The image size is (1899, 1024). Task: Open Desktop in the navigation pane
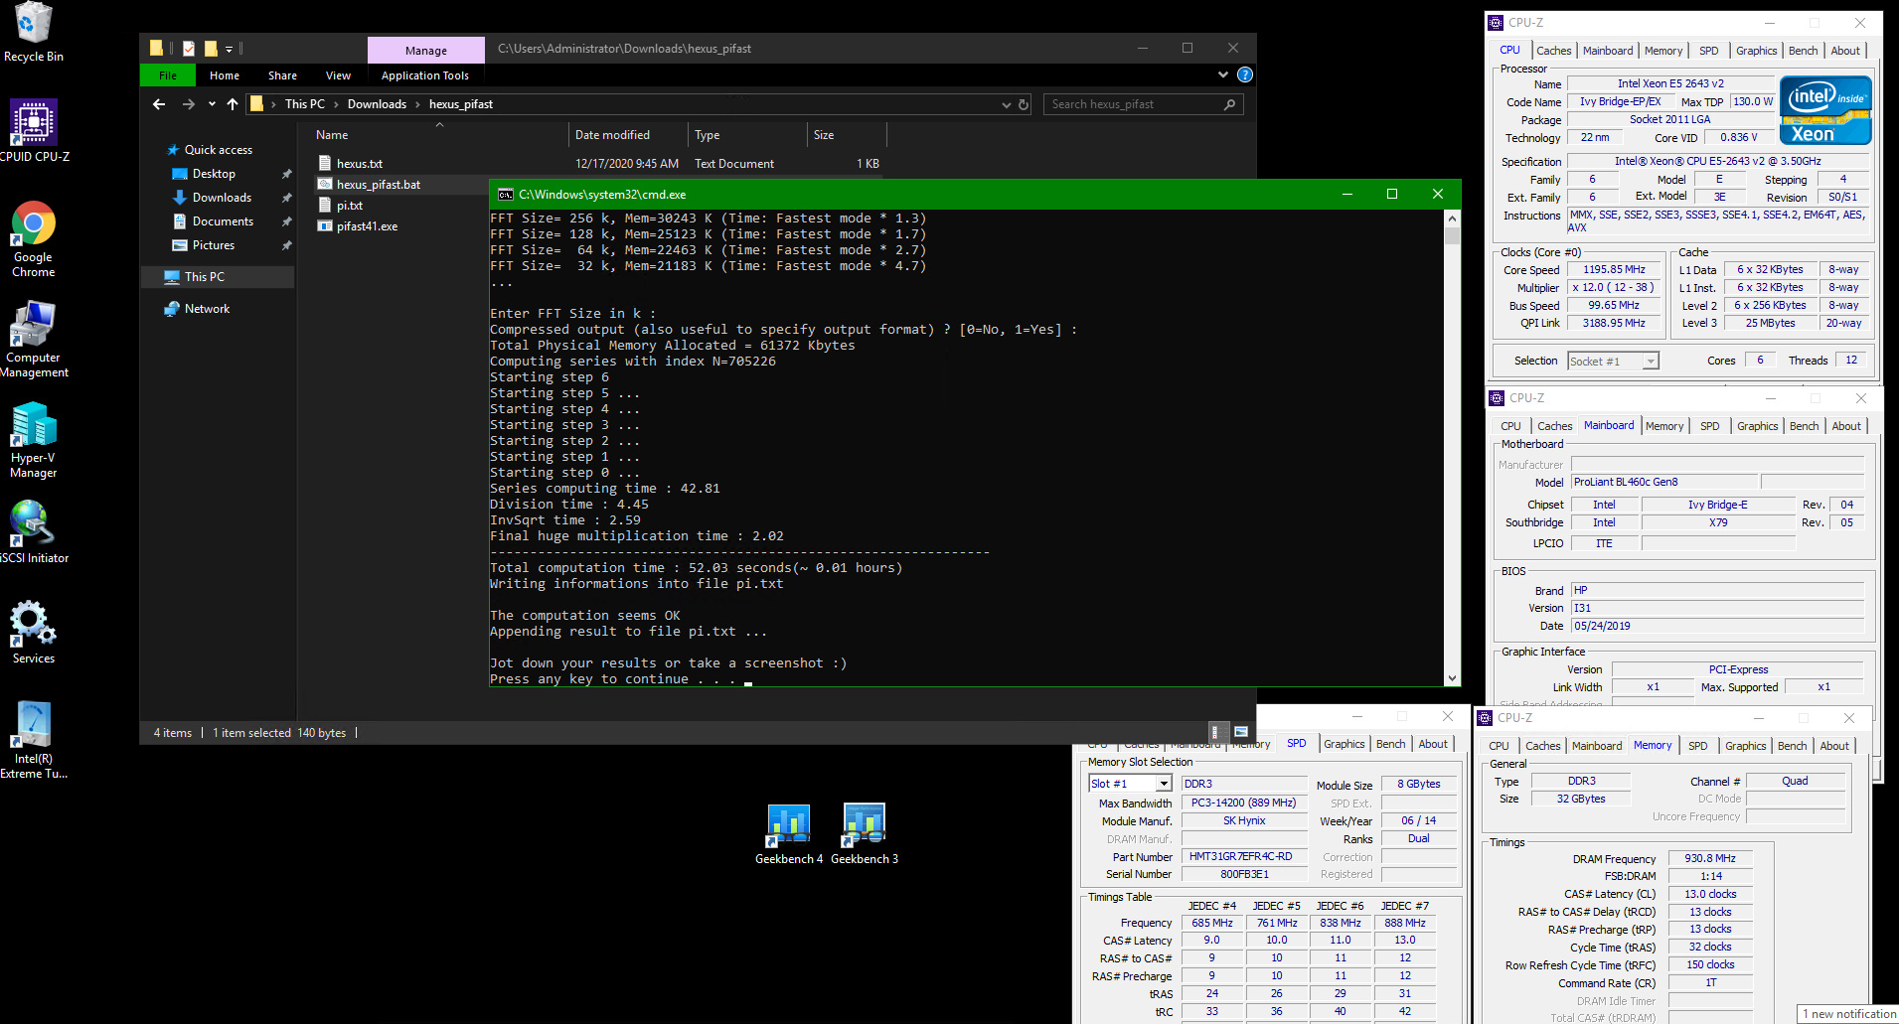point(214,174)
